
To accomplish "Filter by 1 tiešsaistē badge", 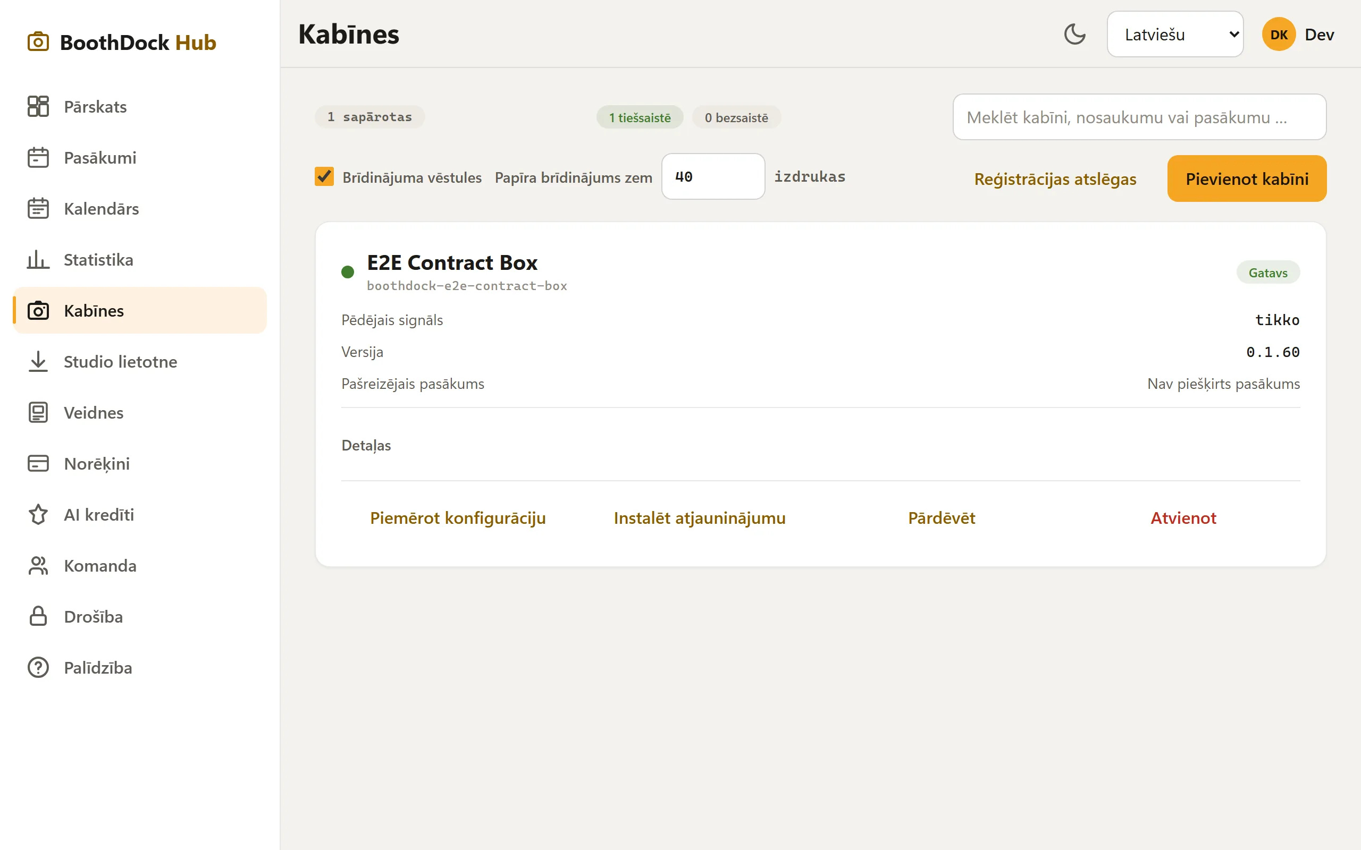I will coord(640,117).
